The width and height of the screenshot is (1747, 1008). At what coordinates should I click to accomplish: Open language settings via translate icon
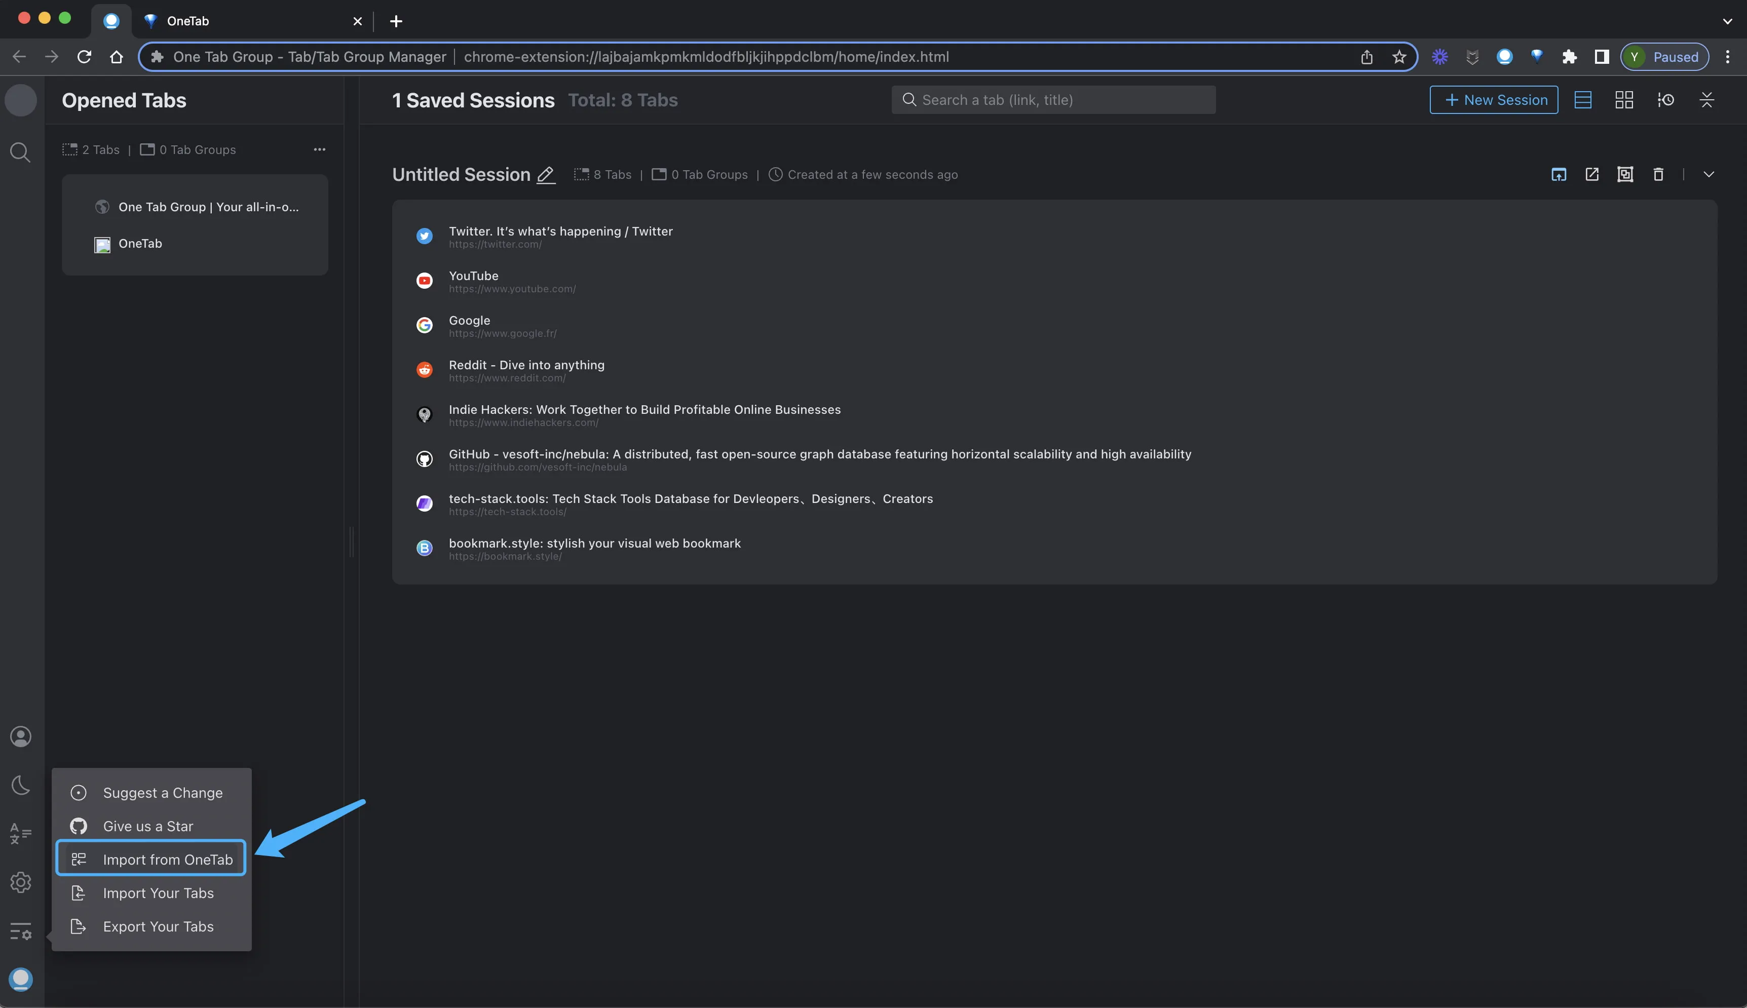pyautogui.click(x=20, y=833)
